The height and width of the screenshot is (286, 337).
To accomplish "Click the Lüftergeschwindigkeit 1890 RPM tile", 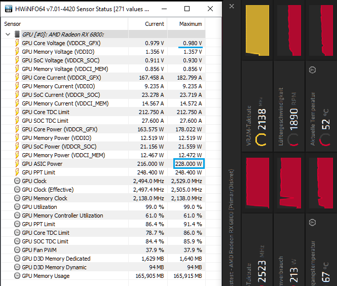I will click(289, 106).
